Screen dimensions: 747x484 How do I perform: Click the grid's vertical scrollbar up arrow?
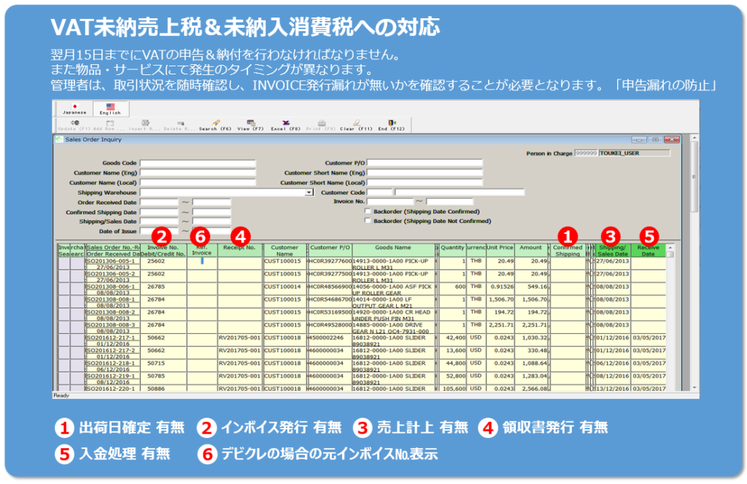point(670,248)
